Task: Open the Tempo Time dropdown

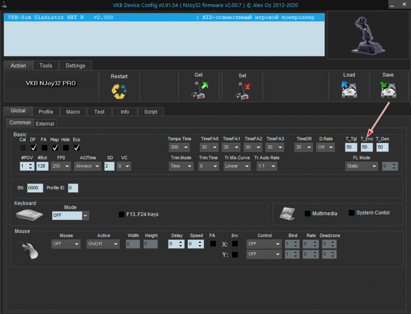Action: click(179, 147)
